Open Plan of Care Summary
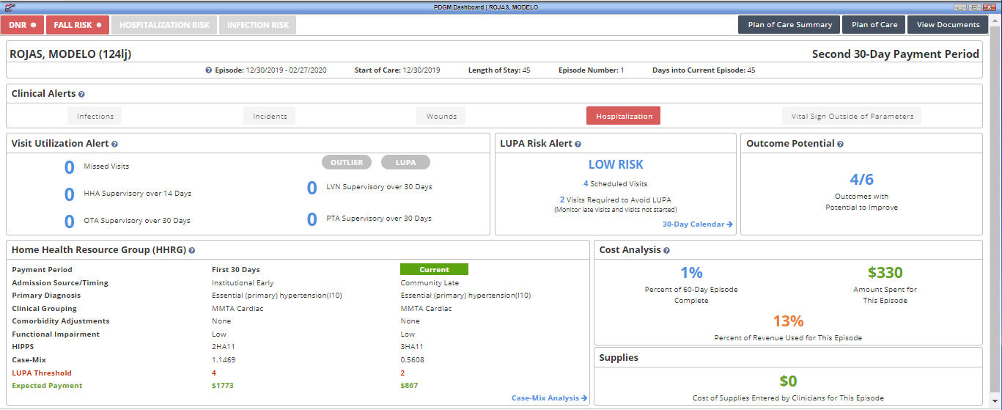The height and width of the screenshot is (410, 1002). click(789, 25)
